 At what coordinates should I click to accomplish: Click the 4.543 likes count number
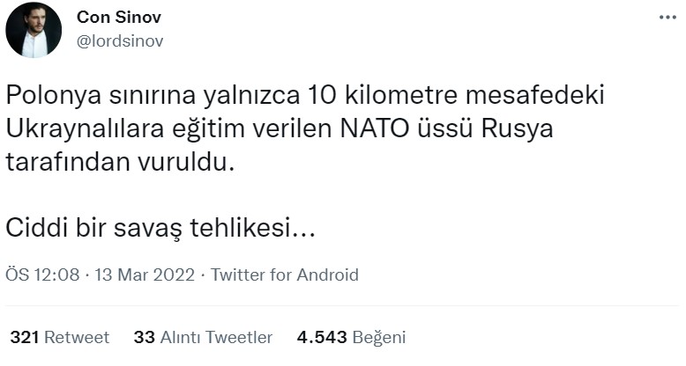coord(322,337)
